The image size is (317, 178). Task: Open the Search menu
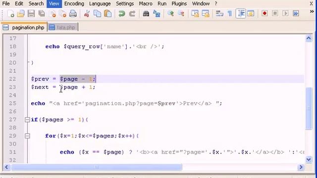pos(36,3)
